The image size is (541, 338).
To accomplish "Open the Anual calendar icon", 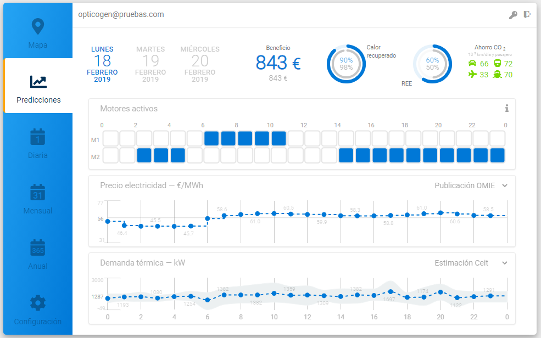I will [x=37, y=247].
